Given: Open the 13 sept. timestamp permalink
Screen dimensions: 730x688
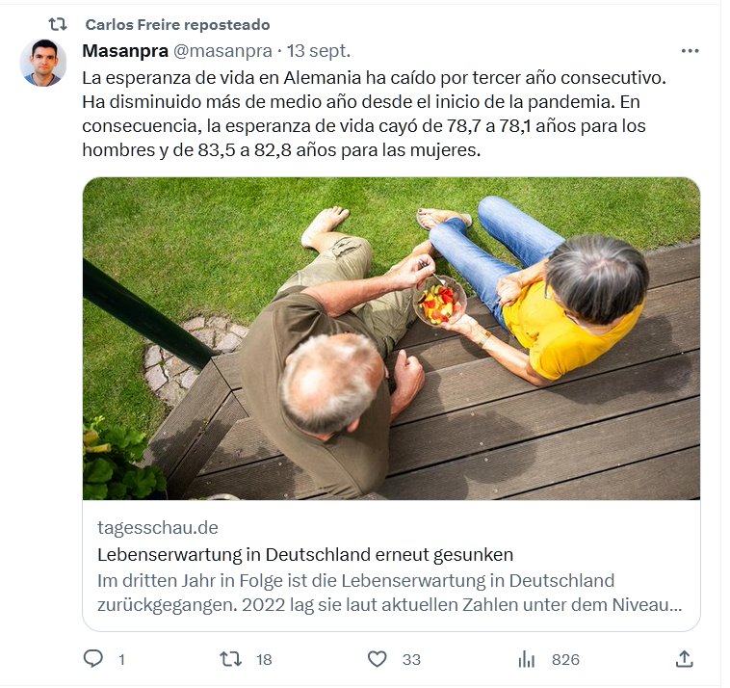Looking at the screenshot, I should pos(319,51).
